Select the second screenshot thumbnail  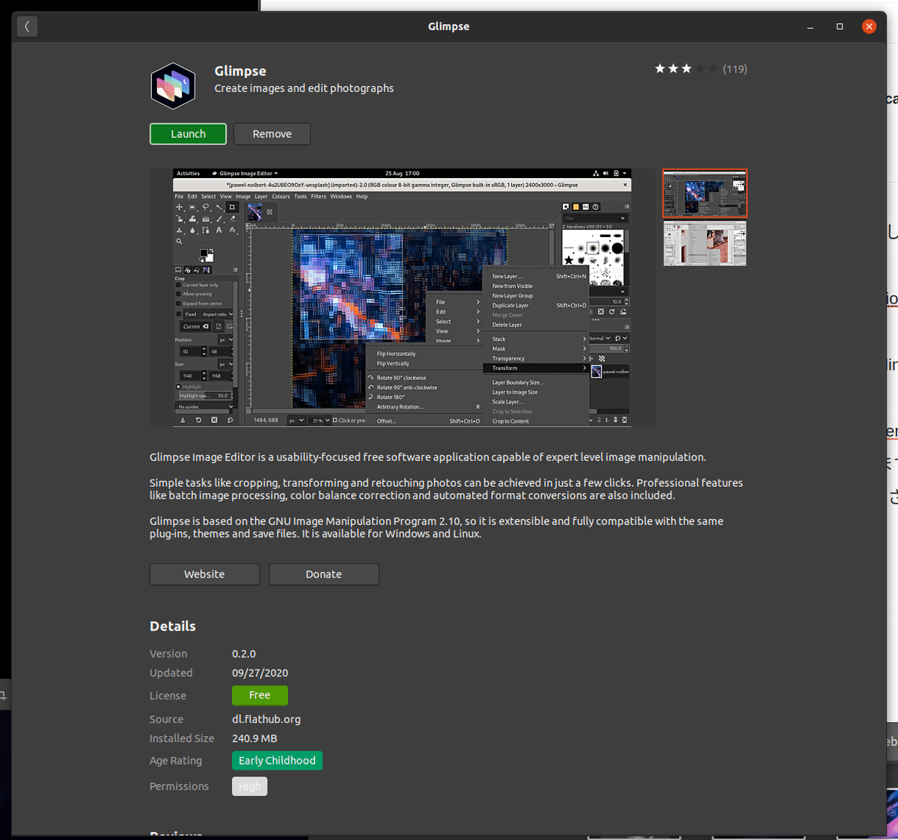[x=703, y=243]
